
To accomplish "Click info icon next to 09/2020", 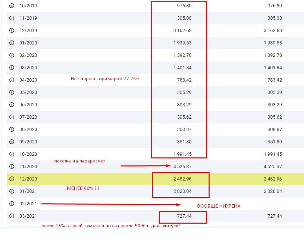I will pos(12,142).
